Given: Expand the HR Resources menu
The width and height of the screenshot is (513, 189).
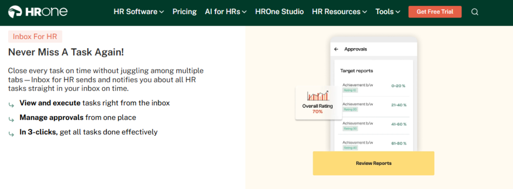Looking at the screenshot, I should [339, 12].
